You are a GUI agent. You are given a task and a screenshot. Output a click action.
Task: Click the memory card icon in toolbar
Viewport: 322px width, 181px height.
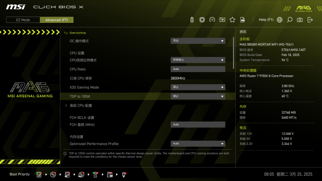(x=222, y=20)
